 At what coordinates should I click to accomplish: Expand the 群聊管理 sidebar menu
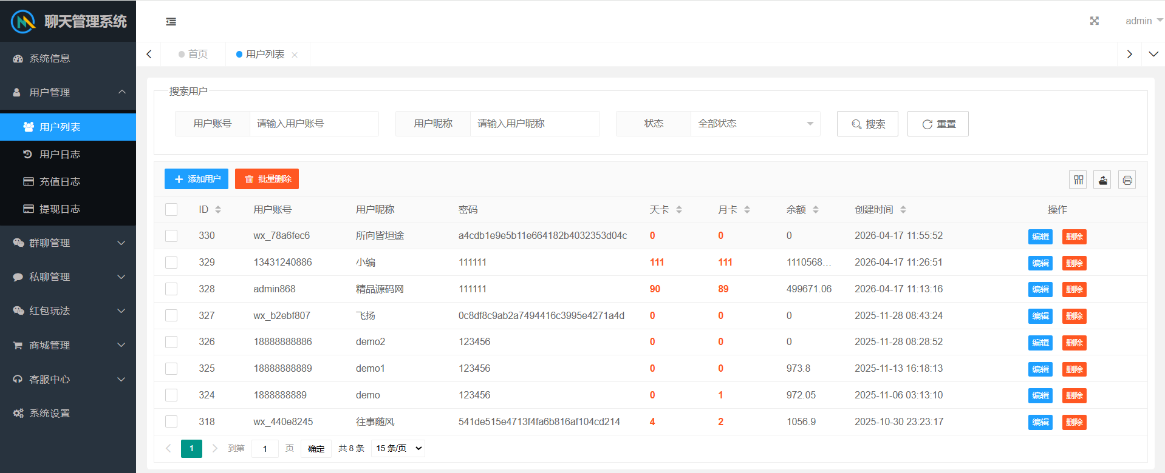[x=68, y=243]
